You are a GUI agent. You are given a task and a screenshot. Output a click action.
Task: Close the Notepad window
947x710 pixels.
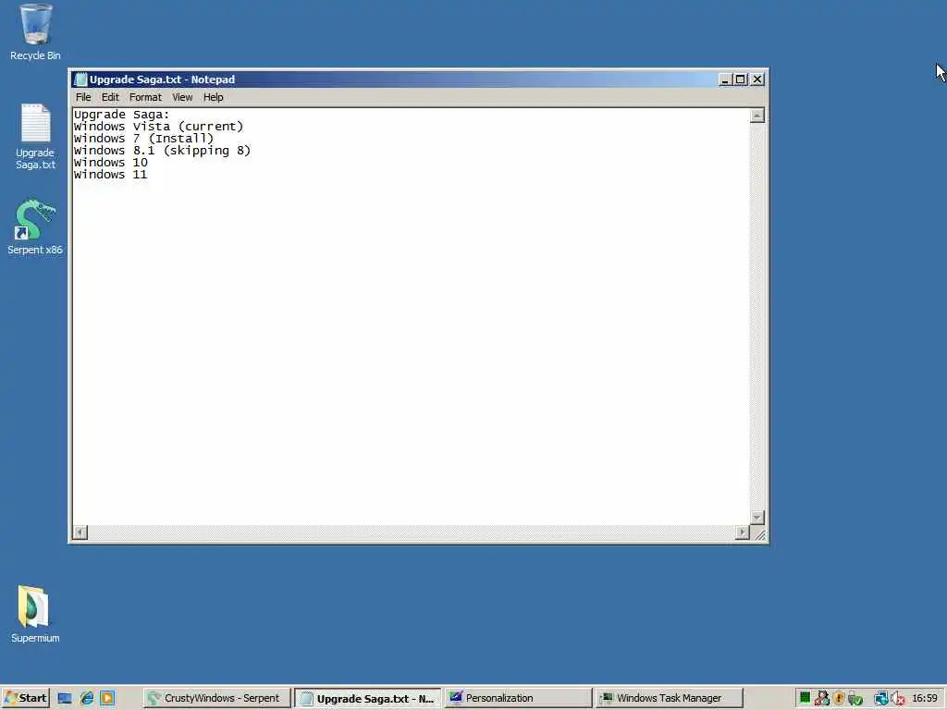tap(756, 80)
